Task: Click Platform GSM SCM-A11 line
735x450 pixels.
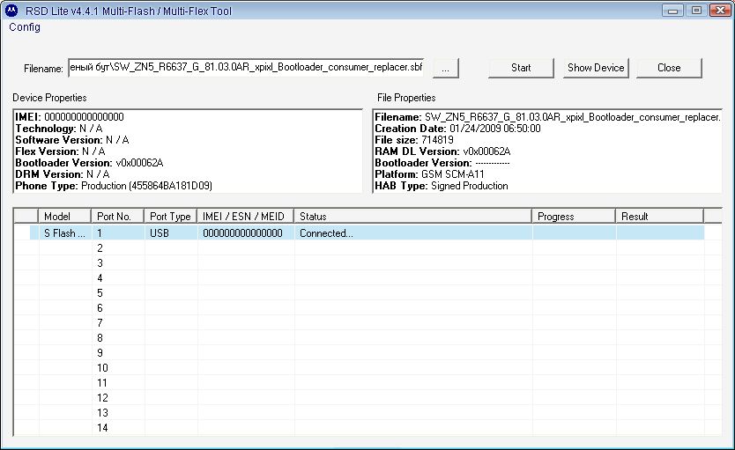Action: click(429, 174)
